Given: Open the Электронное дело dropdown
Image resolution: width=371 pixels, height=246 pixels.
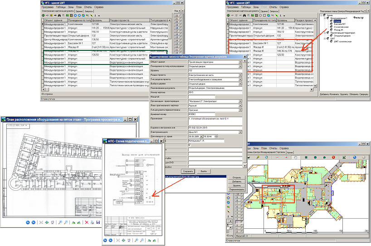Looking at the screenshot, I should pos(240,132).
